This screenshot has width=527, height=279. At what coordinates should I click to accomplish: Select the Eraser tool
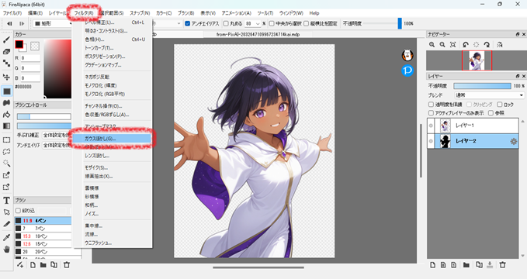(6, 52)
